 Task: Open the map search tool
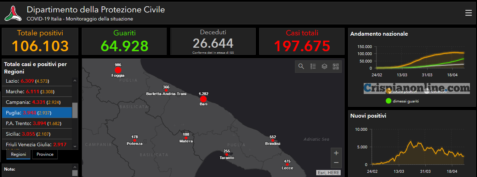coord(301,66)
